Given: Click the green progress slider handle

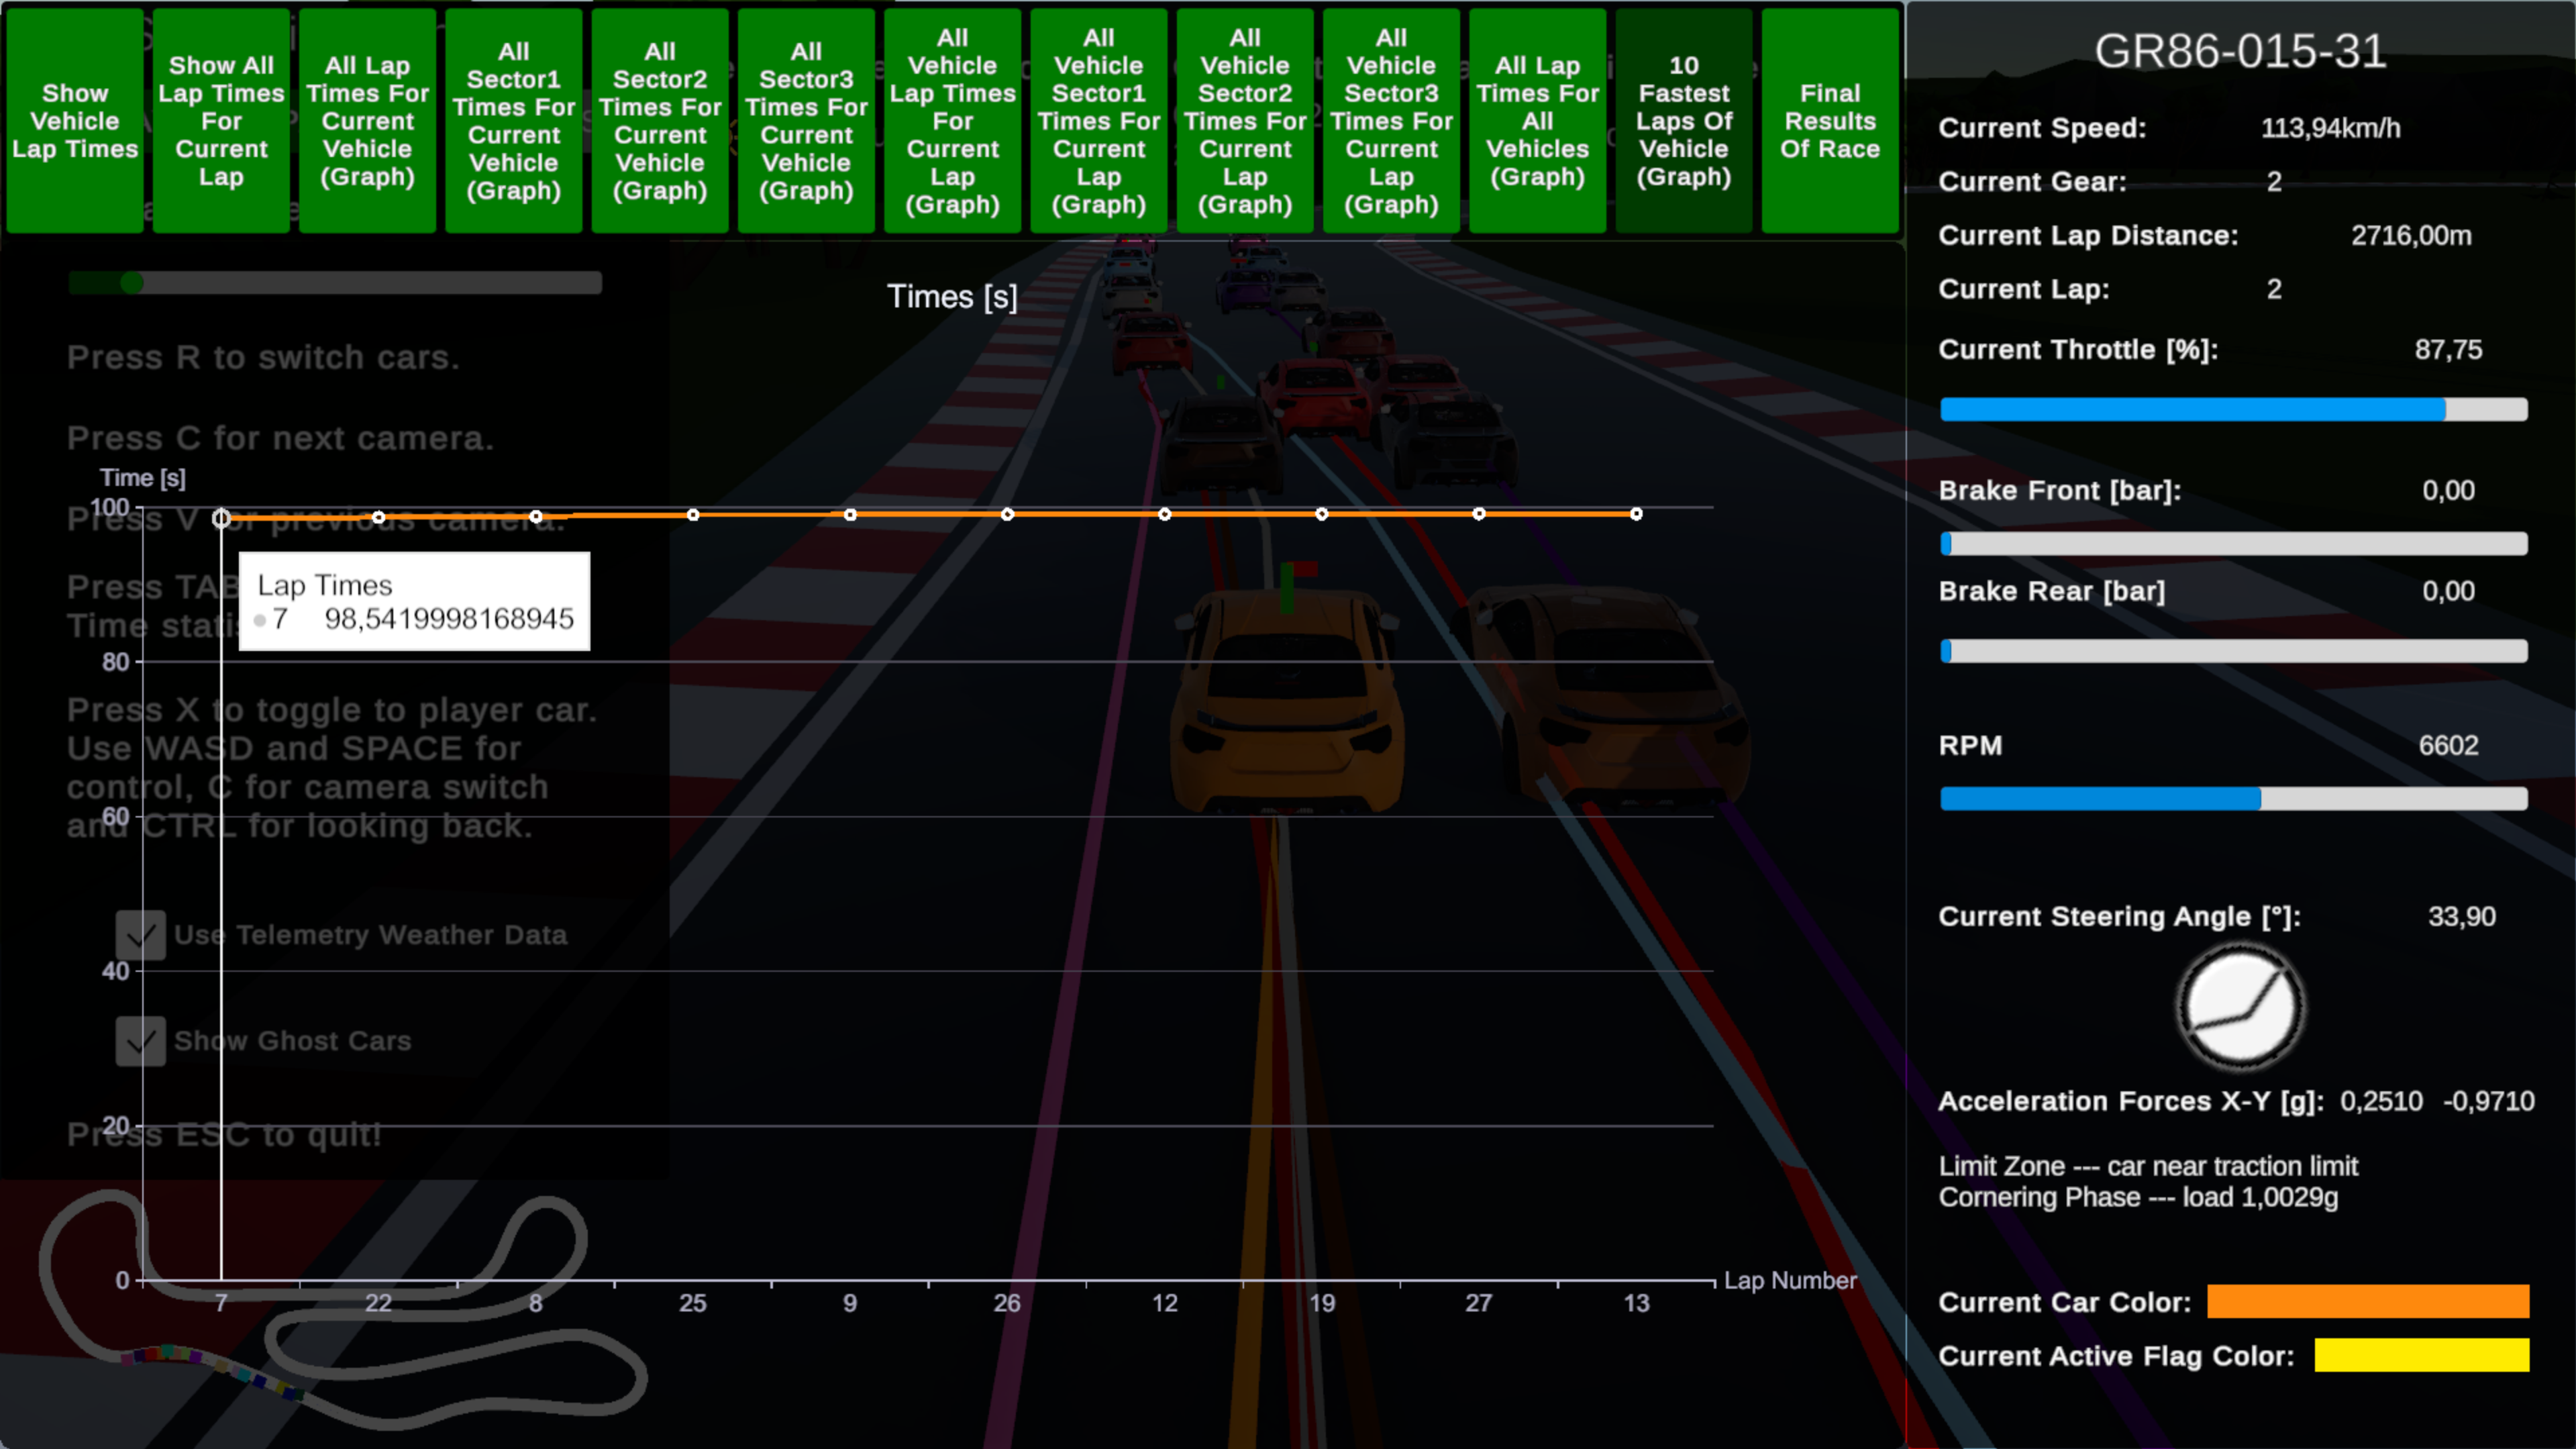Looking at the screenshot, I should pos(132,283).
